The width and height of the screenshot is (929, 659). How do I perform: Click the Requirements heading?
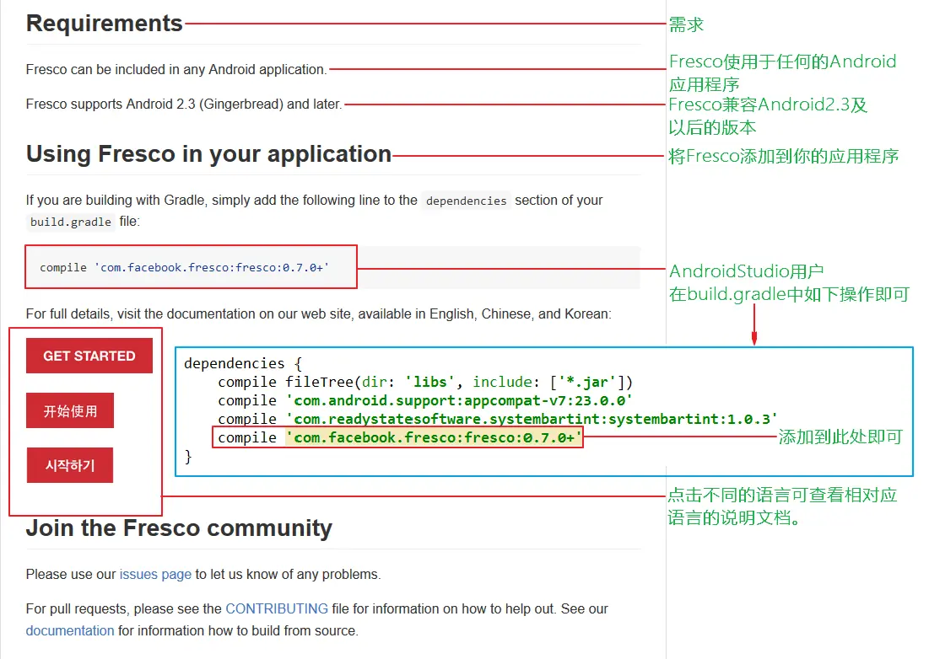point(105,24)
